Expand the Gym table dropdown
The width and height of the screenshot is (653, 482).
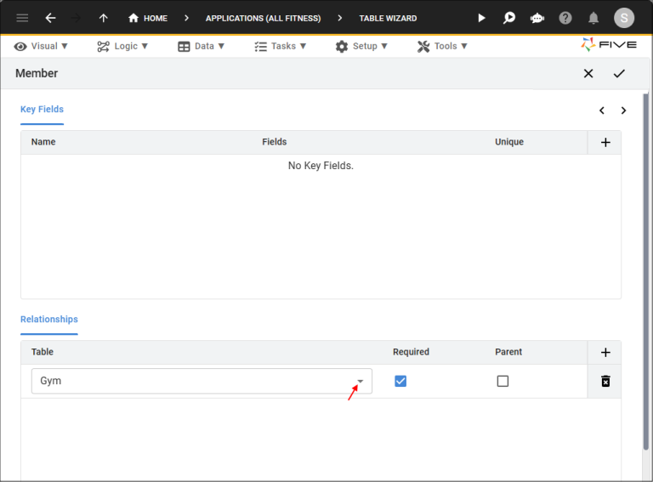tap(361, 381)
